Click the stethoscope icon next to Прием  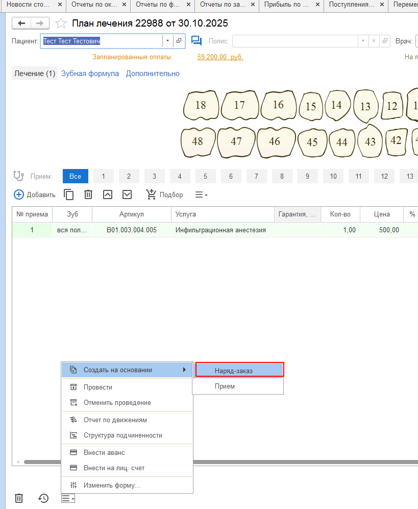click(x=18, y=176)
